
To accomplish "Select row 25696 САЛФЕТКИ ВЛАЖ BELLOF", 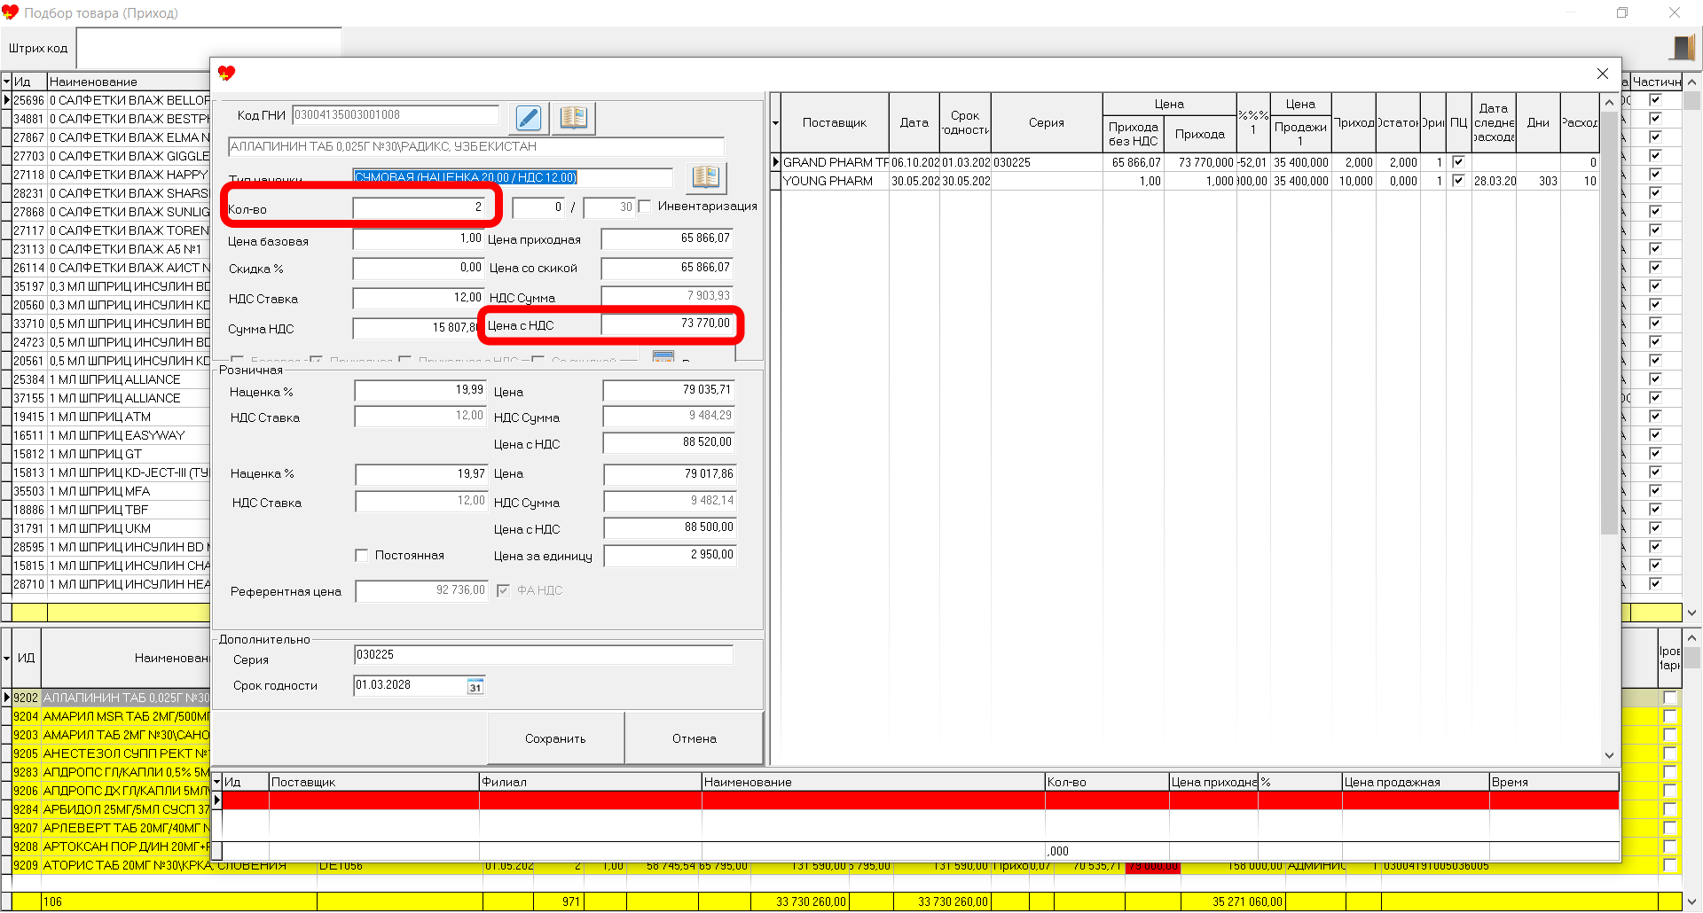I will (x=111, y=100).
